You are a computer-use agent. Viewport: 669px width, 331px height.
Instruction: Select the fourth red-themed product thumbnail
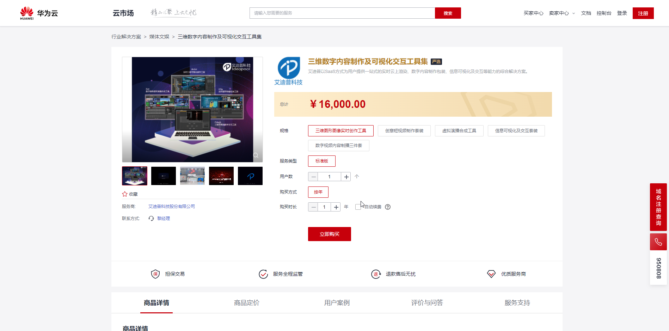tap(221, 176)
